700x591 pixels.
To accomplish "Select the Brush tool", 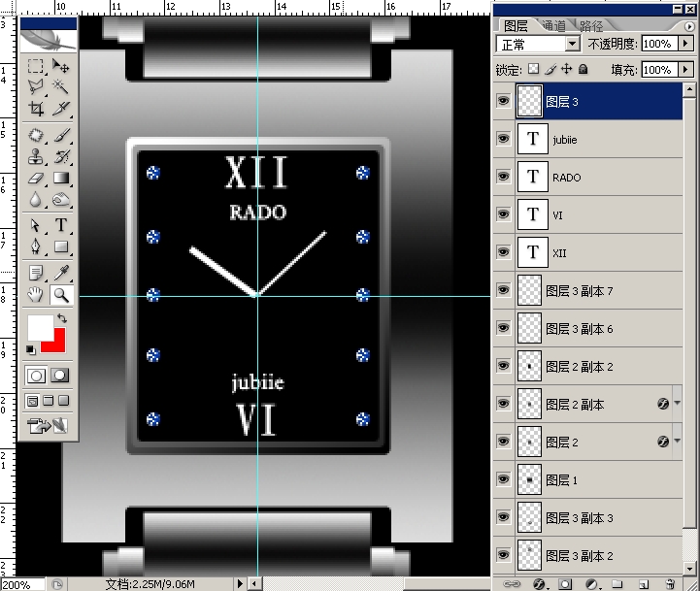I will (x=61, y=135).
